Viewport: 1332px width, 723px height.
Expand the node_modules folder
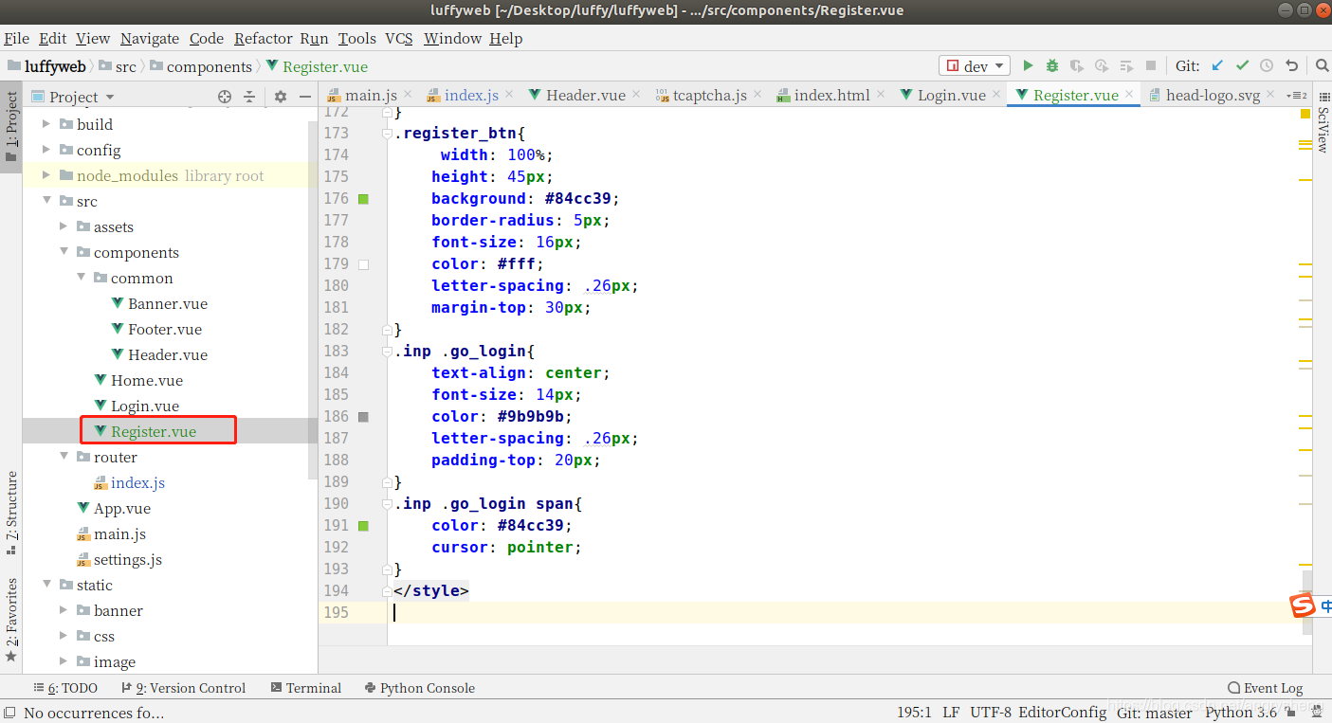click(x=46, y=175)
